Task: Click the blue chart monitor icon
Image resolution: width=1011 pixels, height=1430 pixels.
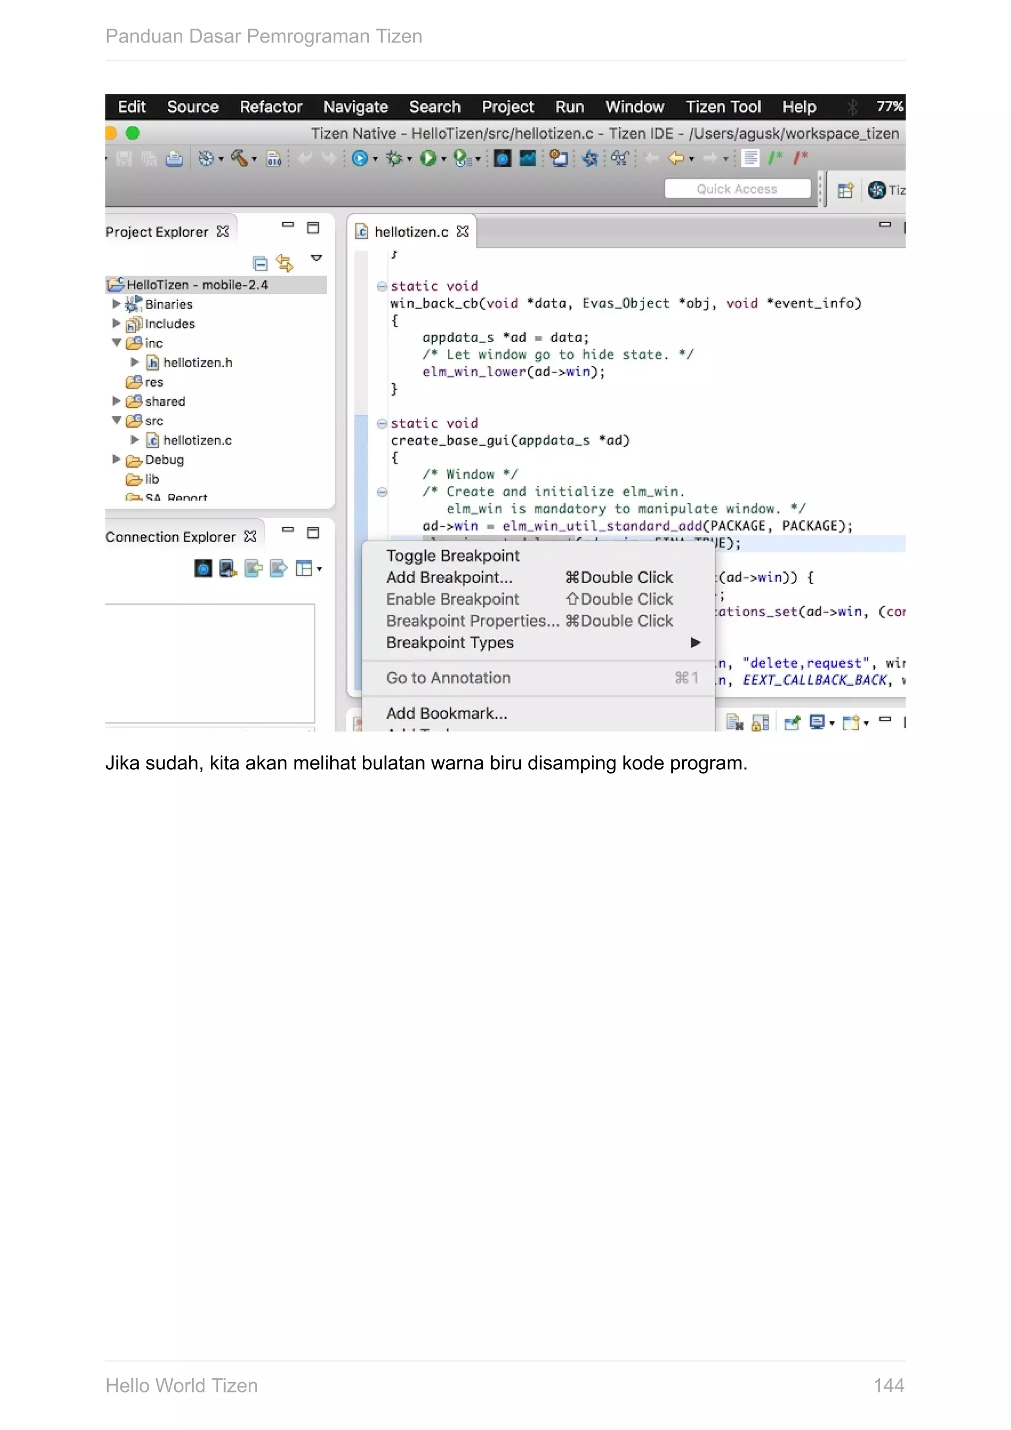Action: coord(528,159)
